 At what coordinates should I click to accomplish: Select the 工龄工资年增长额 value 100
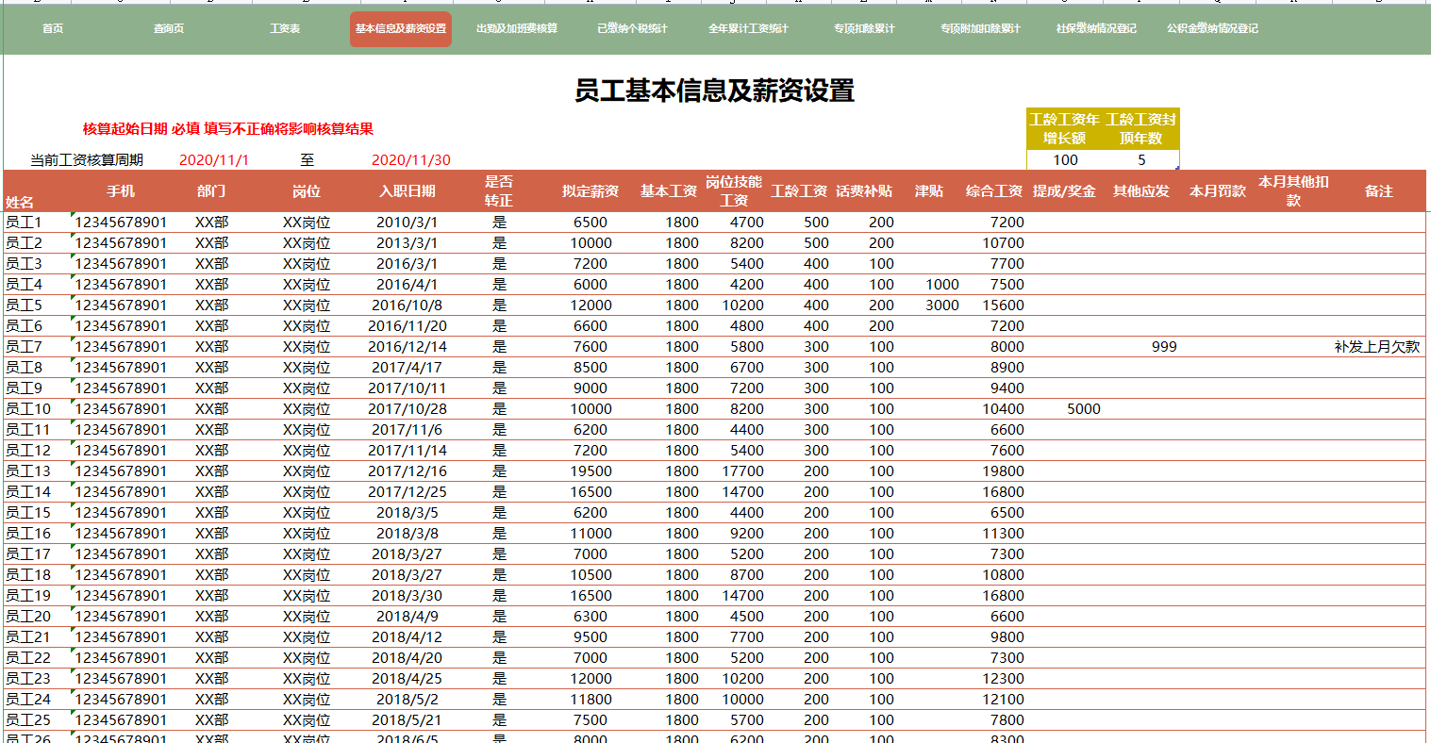pyautogui.click(x=1065, y=160)
